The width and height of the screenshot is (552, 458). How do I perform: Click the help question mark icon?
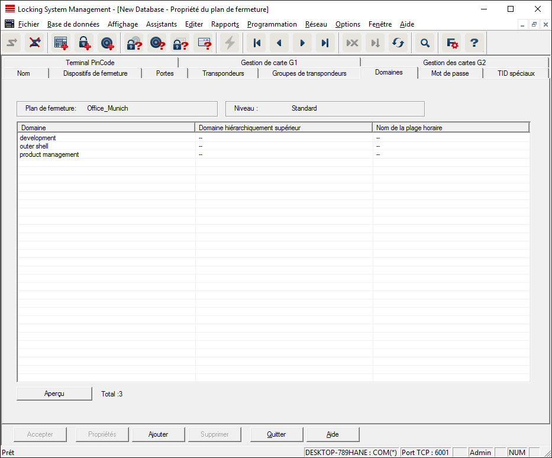coord(474,43)
